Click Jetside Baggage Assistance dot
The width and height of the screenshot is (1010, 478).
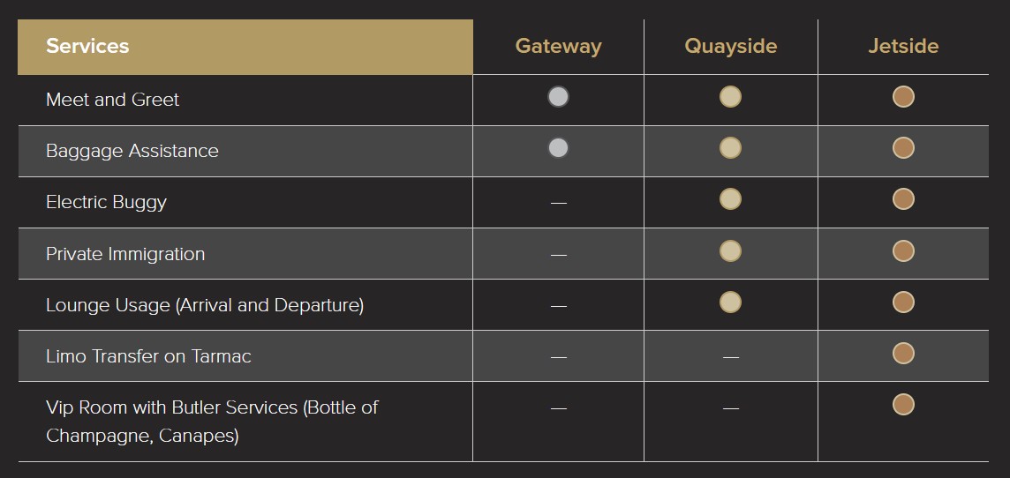point(903,148)
